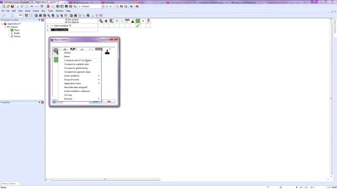The width and height of the screenshot is (337, 189).
Task: Open the Events menu
Action: point(36,10)
